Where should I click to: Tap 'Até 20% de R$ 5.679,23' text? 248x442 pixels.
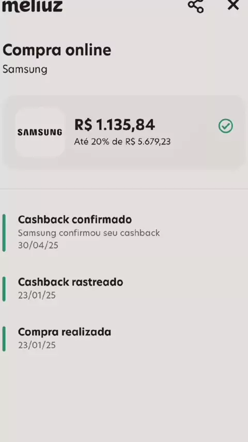coord(122,141)
